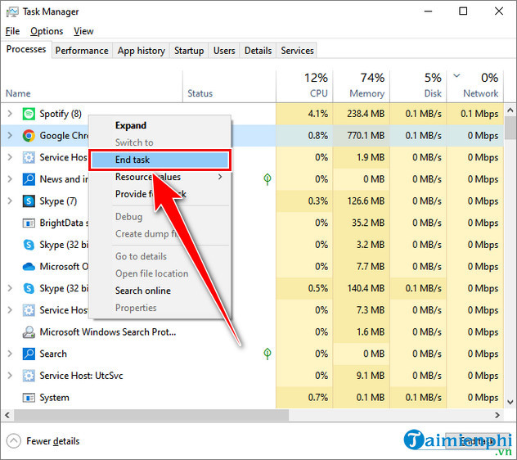Screen dimensions: 517x460
Task: Expand the Skype (7) process group
Action: (10, 201)
